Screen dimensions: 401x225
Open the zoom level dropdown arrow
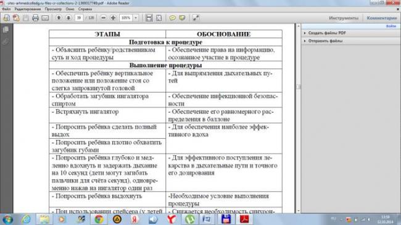136,18
